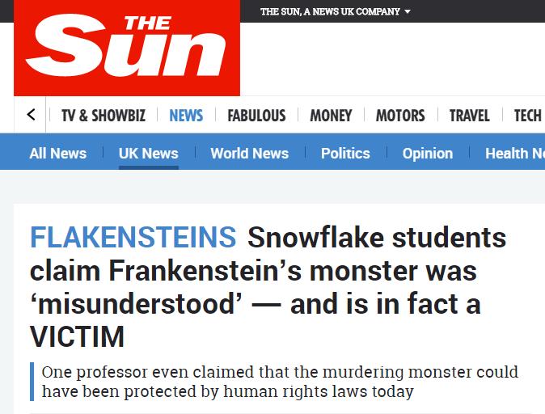Open the Politics tab
Image resolution: width=545 pixels, height=414 pixels.
(x=345, y=154)
